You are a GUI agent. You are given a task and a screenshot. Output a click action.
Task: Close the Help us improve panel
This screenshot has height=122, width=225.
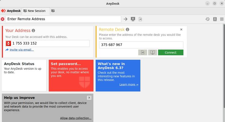coord(89,98)
